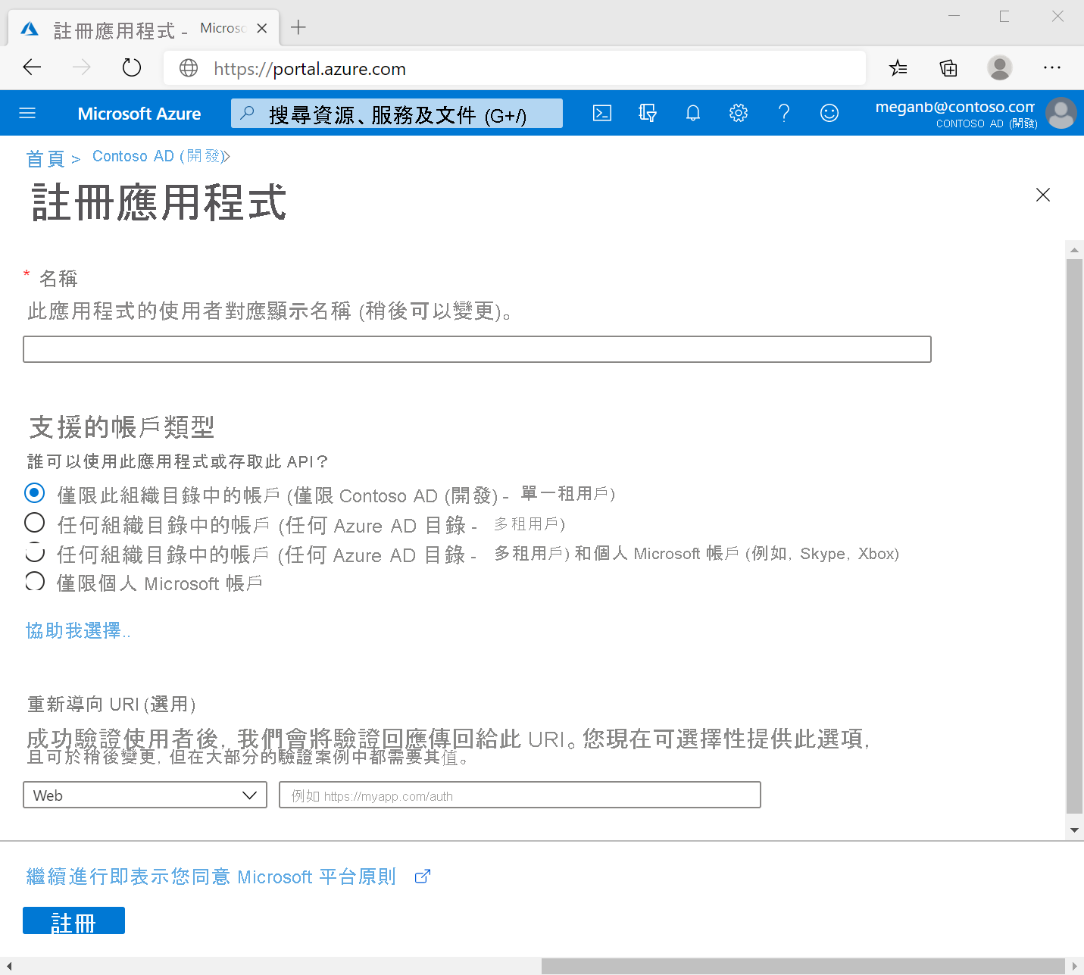Screen dimensions: 1084x975
Task: Open the browser more options ellipsis
Action: pyautogui.click(x=1052, y=67)
